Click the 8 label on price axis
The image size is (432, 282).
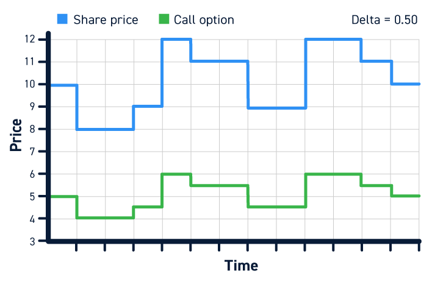tap(32, 129)
